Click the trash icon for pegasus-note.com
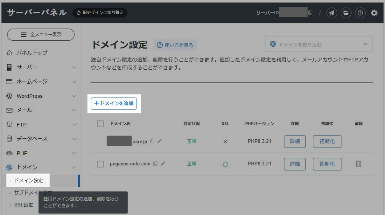The image size is (385, 215). coord(359,164)
